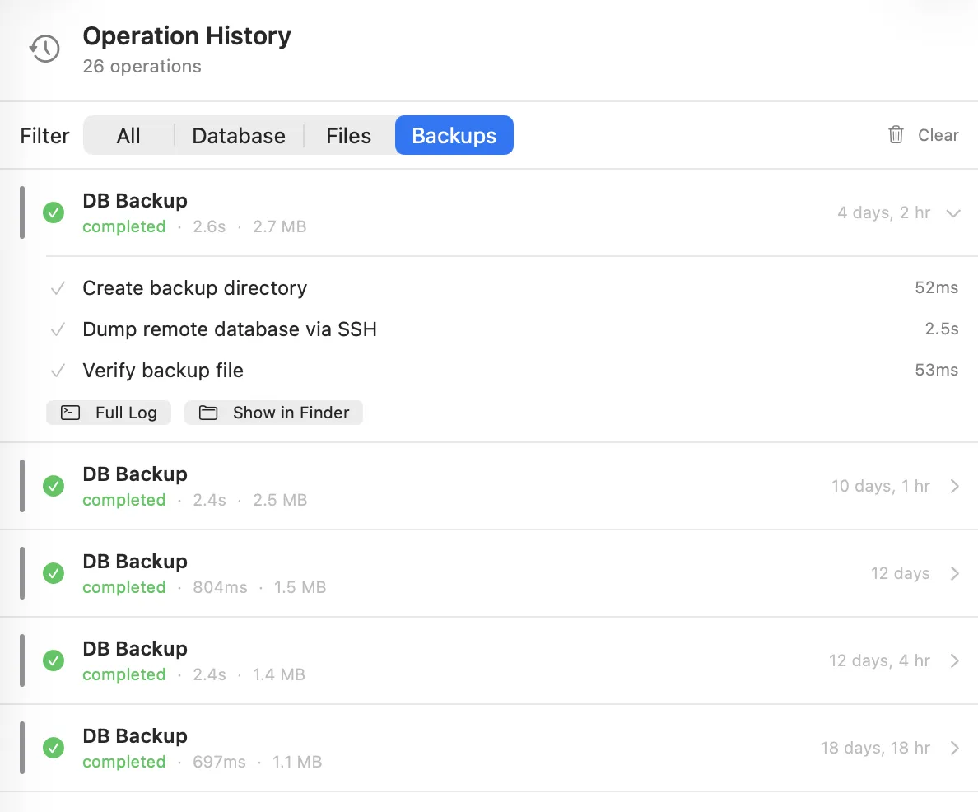The width and height of the screenshot is (978, 812).
Task: Click Dump remote database via SSH step
Action: click(230, 329)
